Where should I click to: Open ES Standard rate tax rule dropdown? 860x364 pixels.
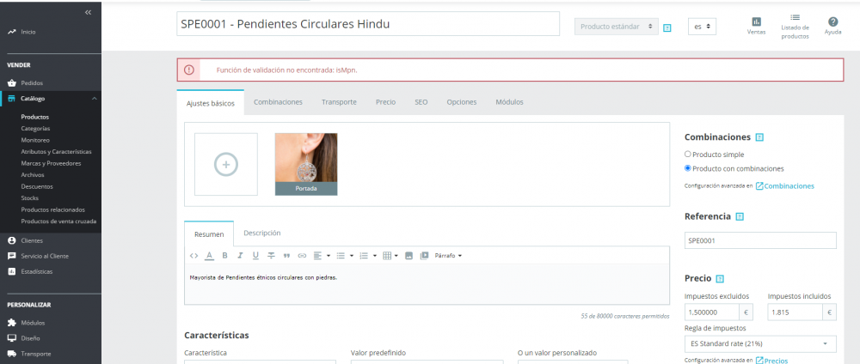click(x=760, y=343)
